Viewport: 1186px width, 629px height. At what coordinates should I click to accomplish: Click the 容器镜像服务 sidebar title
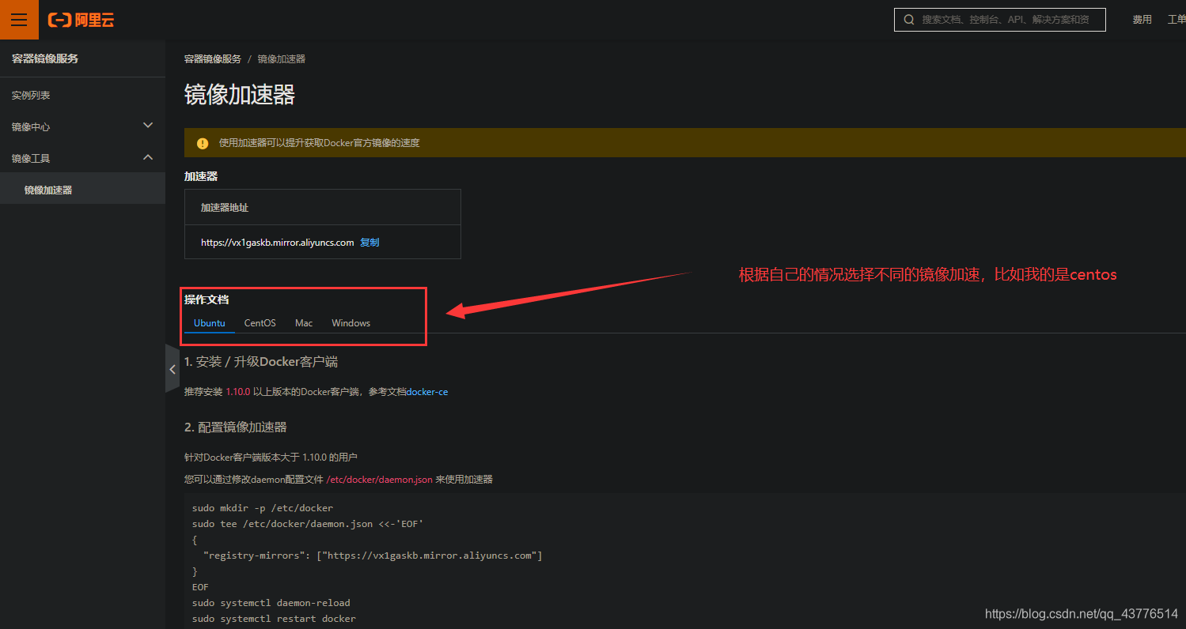coord(45,58)
